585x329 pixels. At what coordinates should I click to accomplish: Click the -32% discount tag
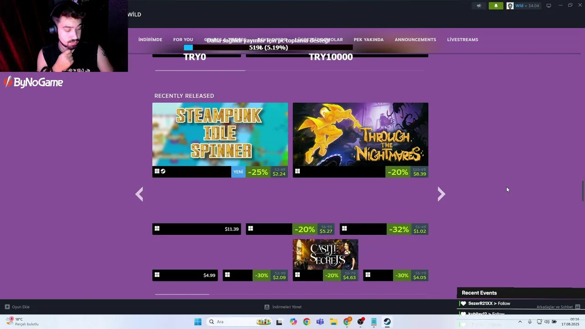(x=399, y=229)
